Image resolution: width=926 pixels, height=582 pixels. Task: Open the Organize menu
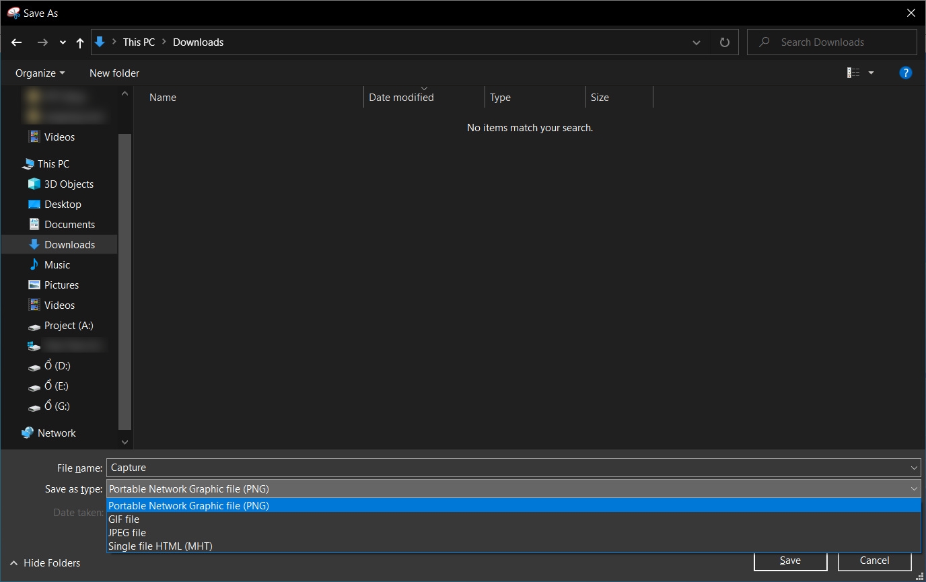pos(39,73)
